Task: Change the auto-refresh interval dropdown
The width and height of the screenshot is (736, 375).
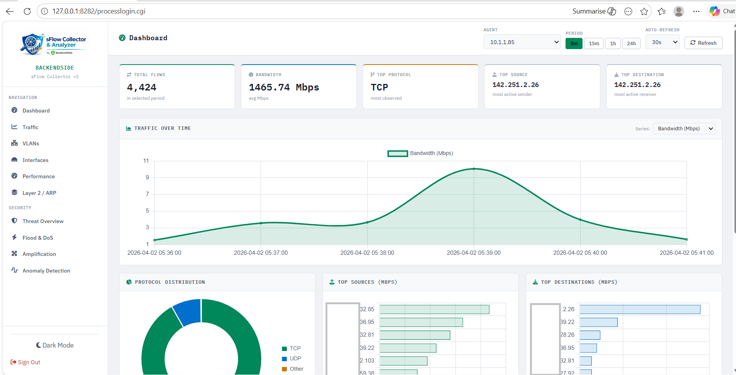Action: tap(662, 42)
